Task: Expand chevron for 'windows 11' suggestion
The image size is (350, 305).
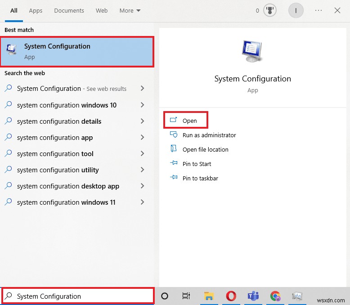Action: 143,202
